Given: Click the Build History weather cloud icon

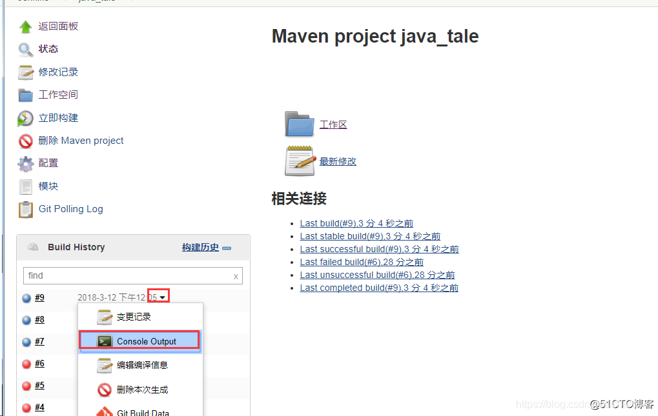Looking at the screenshot, I should coord(33,247).
